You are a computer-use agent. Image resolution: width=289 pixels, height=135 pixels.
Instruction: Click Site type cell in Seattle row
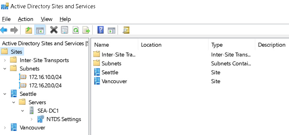click(216, 73)
